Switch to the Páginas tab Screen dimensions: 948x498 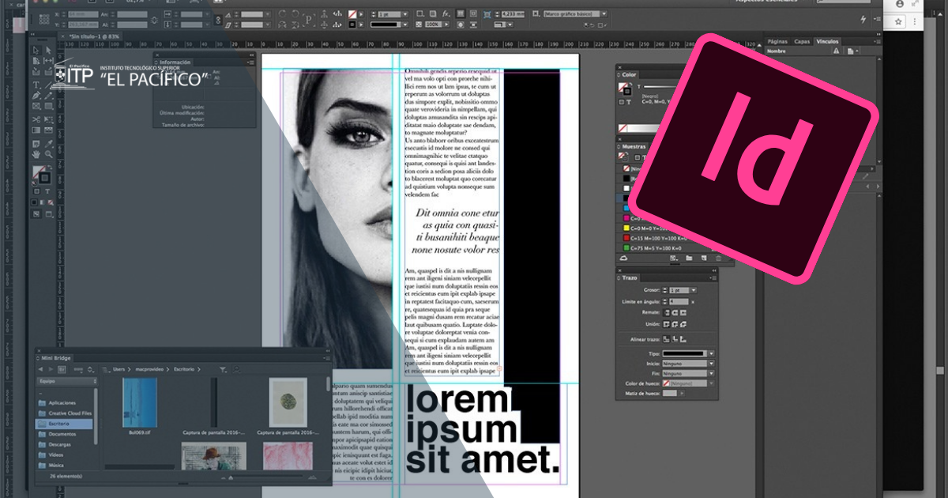tap(777, 41)
